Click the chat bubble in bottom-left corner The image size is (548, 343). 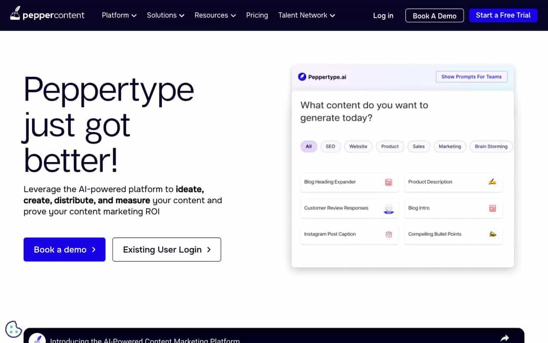point(13,329)
